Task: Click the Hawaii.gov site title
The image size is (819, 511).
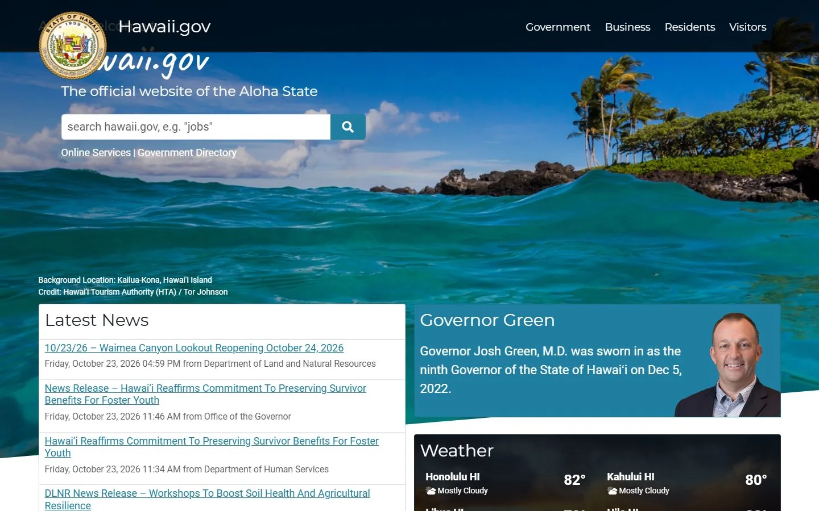Action: [x=164, y=27]
